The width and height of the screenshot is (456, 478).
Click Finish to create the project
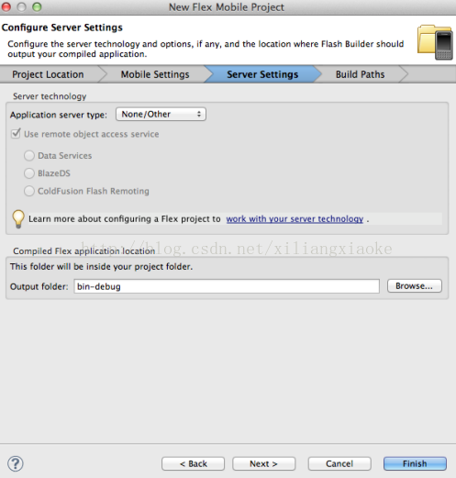pyautogui.click(x=415, y=463)
